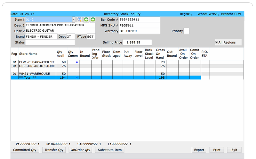Click the Put Away column header

(128, 54)
